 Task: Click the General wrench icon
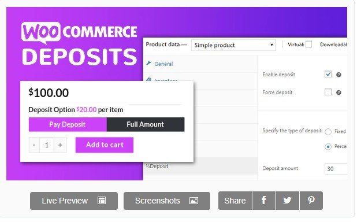pos(148,63)
